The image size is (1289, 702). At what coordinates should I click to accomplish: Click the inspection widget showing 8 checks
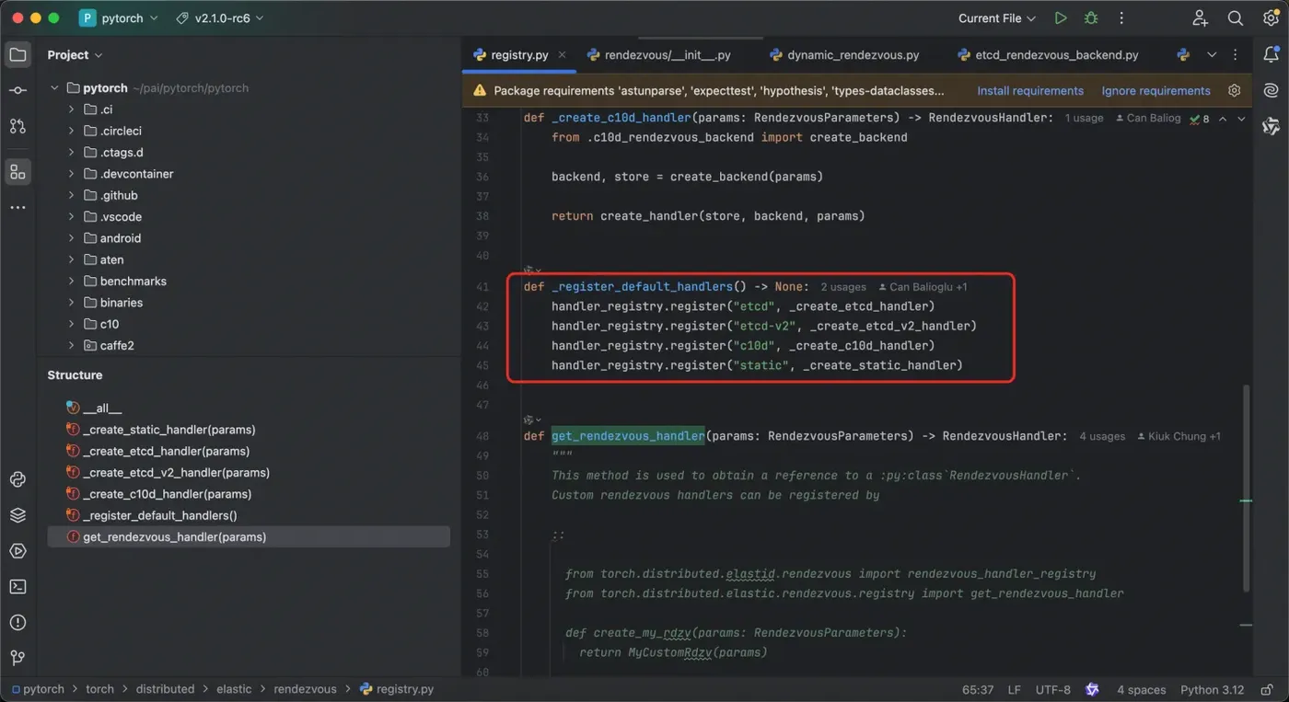coord(1199,119)
